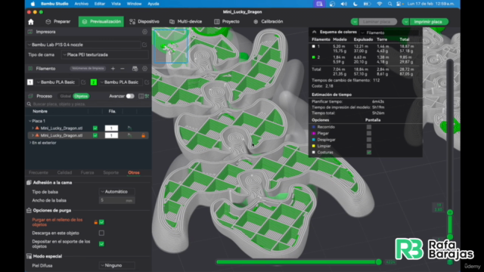Open the Imprimir placa dropdown arrow
The image size is (484, 272).
click(406, 22)
